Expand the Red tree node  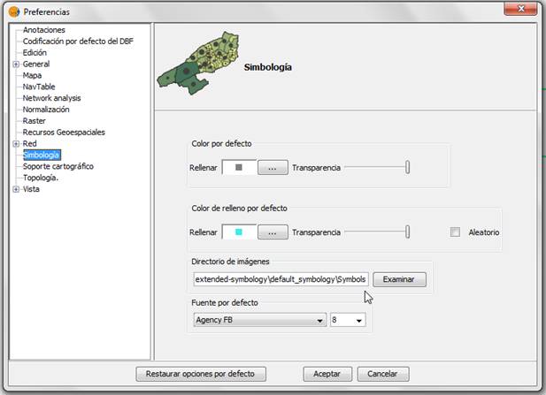[16, 144]
